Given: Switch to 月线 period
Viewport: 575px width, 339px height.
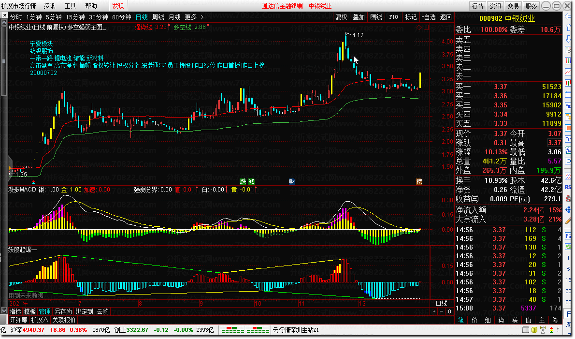Looking at the screenshot, I should tap(174, 17).
